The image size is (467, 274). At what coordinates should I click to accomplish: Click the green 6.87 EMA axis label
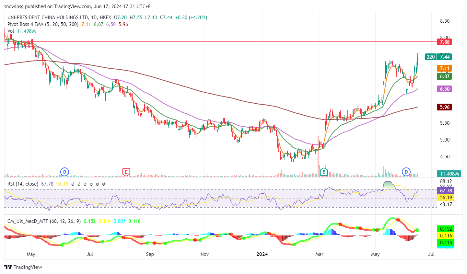click(x=444, y=76)
